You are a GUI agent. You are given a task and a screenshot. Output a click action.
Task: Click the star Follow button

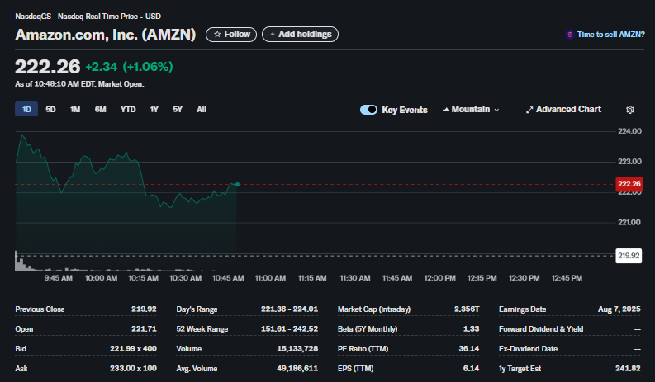(x=231, y=34)
